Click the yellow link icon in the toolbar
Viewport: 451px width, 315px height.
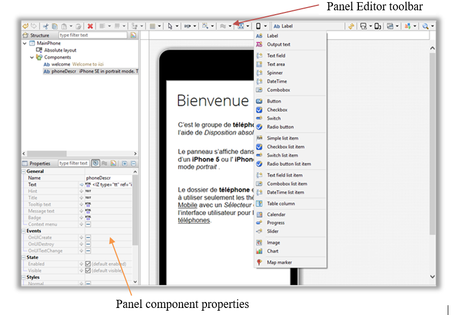351,26
